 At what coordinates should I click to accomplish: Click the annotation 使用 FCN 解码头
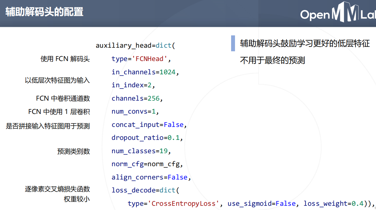point(65,59)
